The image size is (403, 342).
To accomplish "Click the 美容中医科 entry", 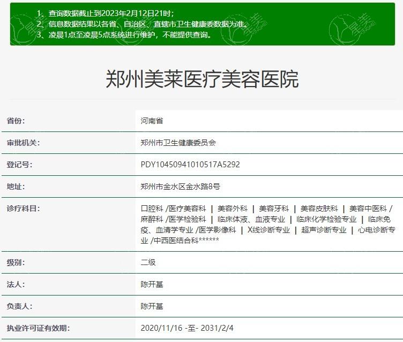I will pyautogui.click(x=368, y=209).
